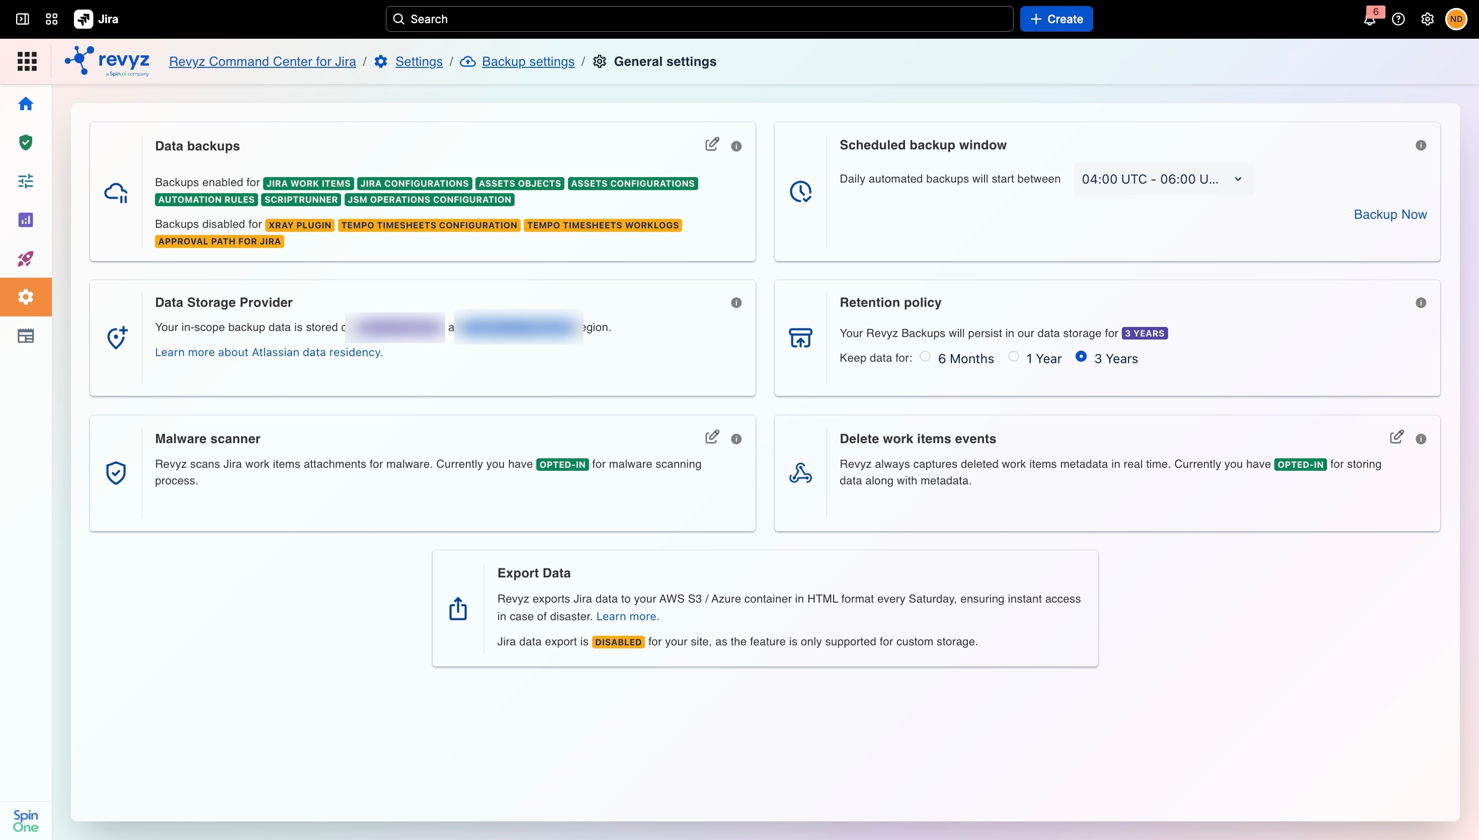Show info for Delete work items events
The height and width of the screenshot is (840, 1479).
(1421, 439)
